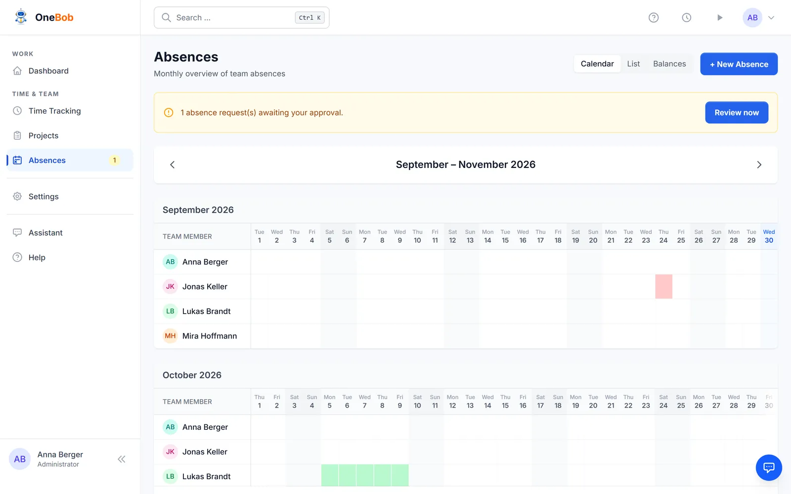Click the 'October 2026' month title

tap(192, 375)
